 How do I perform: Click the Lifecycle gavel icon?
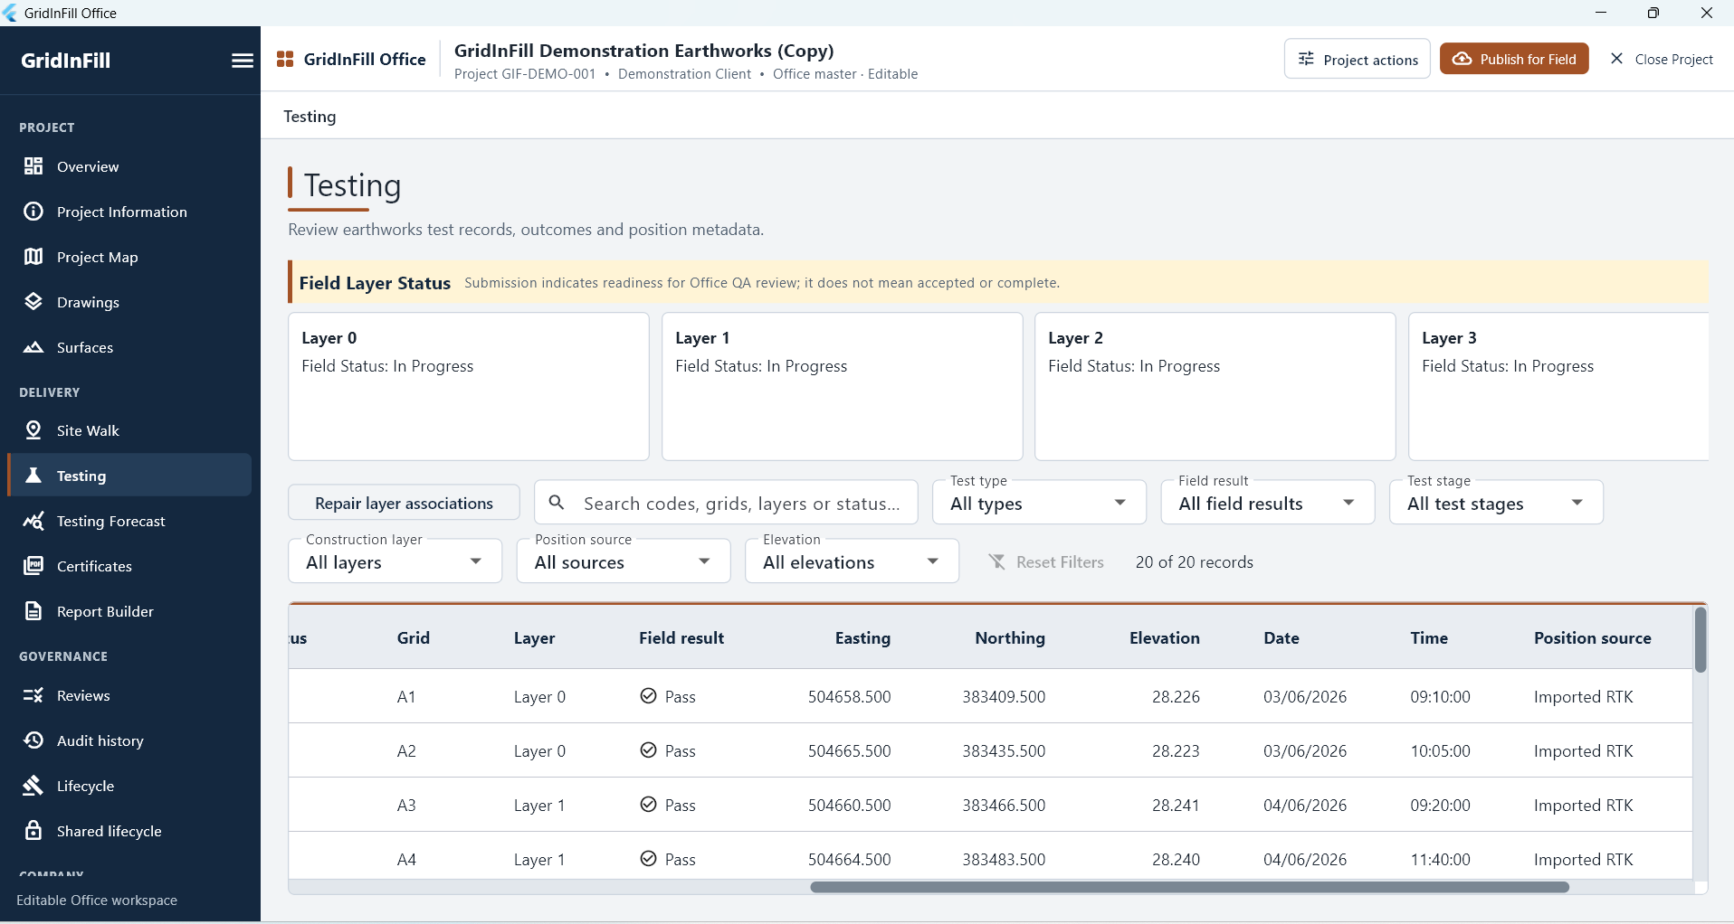(x=33, y=786)
